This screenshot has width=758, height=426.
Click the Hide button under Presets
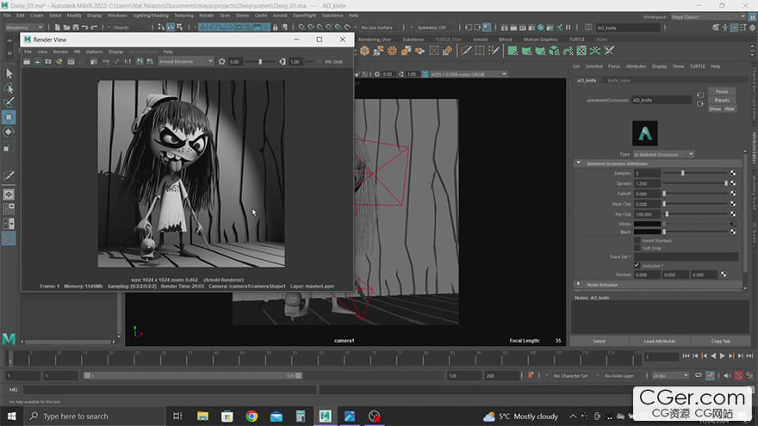(729, 108)
